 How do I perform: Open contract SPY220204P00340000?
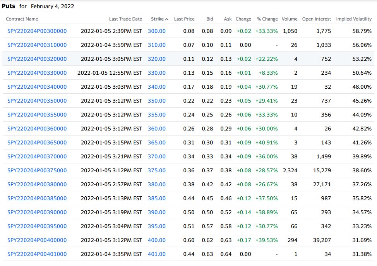[37, 87]
